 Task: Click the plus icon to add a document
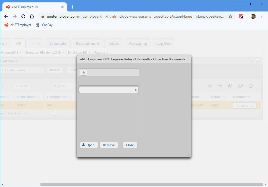point(83,72)
